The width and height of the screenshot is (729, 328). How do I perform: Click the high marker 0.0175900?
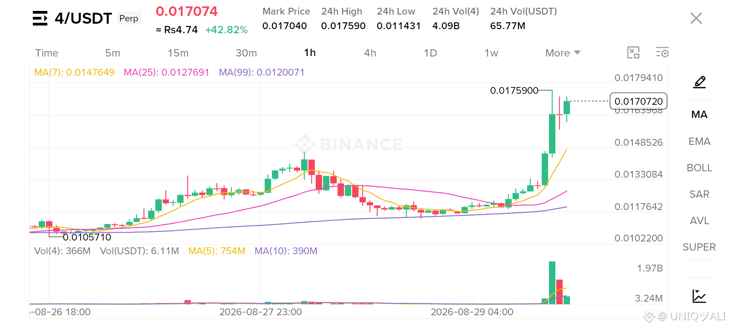coord(514,91)
